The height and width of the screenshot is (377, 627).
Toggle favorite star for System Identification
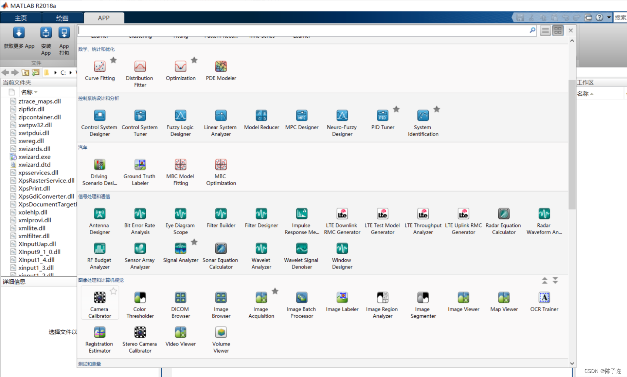tap(437, 109)
